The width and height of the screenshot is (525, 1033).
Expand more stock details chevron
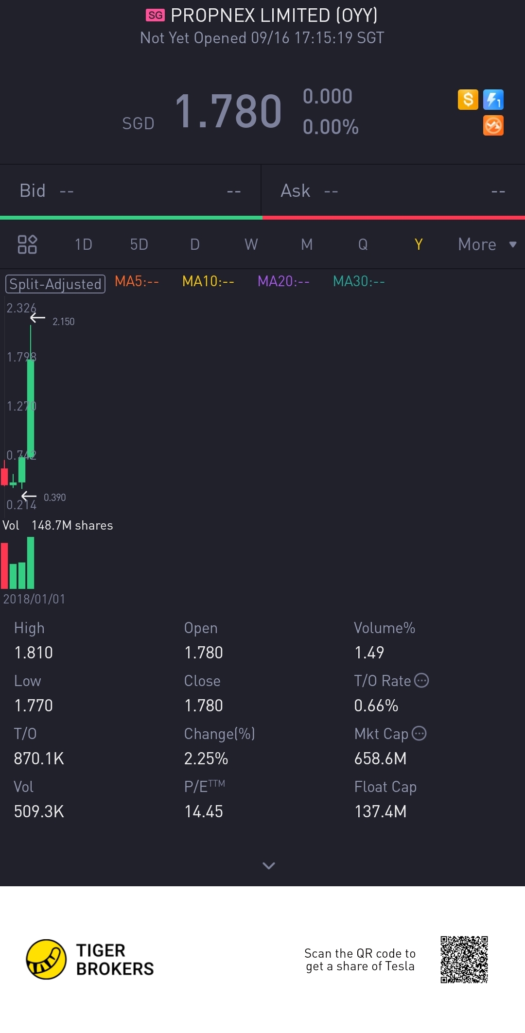268,865
